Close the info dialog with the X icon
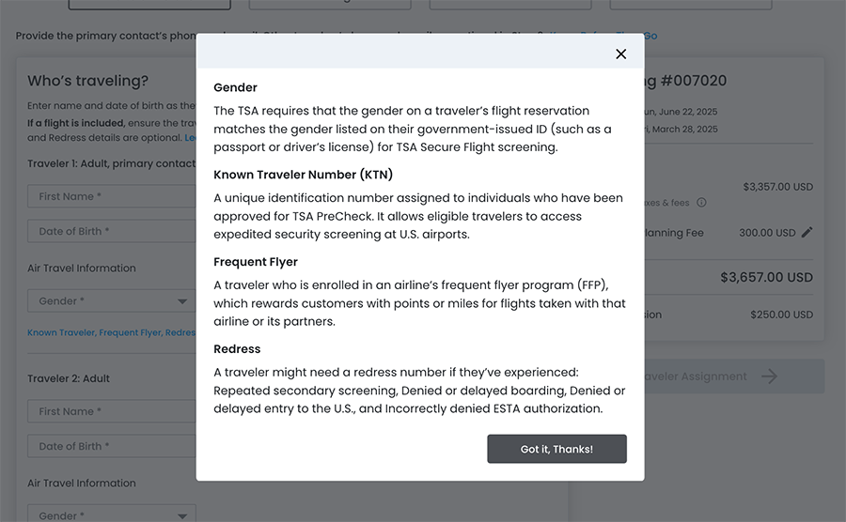The height and width of the screenshot is (522, 846). pos(620,54)
